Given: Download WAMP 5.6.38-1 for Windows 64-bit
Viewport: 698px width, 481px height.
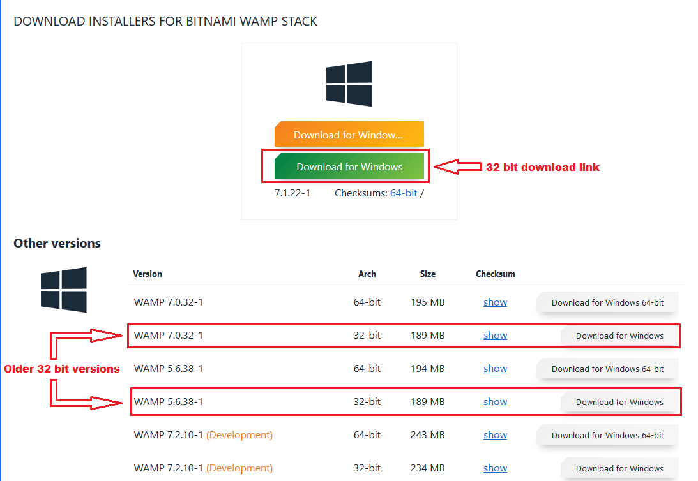Looking at the screenshot, I should tap(607, 369).
